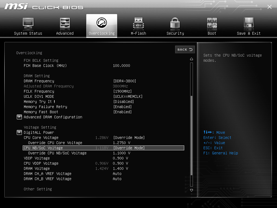Edit DRAM Voltage 1.400 V value
The height and width of the screenshot is (208, 277).
coord(120,168)
